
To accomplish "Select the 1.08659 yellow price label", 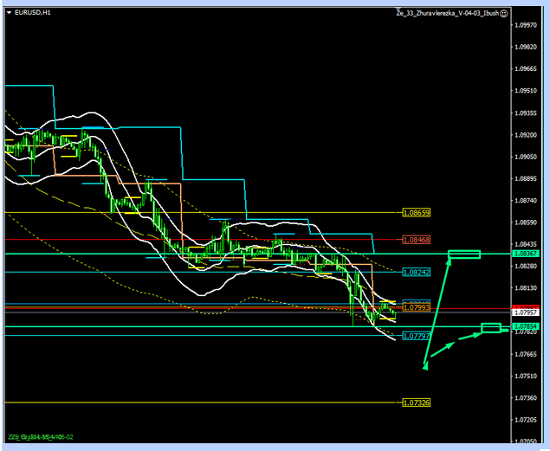I will coord(417,212).
